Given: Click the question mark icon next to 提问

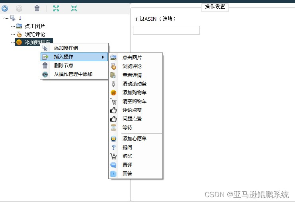Looking at the screenshot, I should [113, 147].
